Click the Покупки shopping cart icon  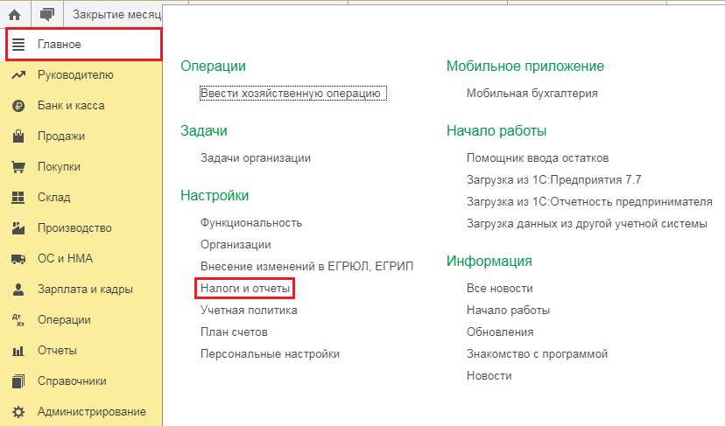click(x=18, y=167)
